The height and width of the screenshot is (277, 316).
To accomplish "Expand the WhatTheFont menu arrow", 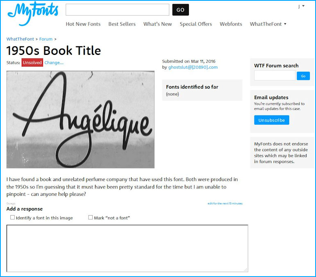I will 285,24.
